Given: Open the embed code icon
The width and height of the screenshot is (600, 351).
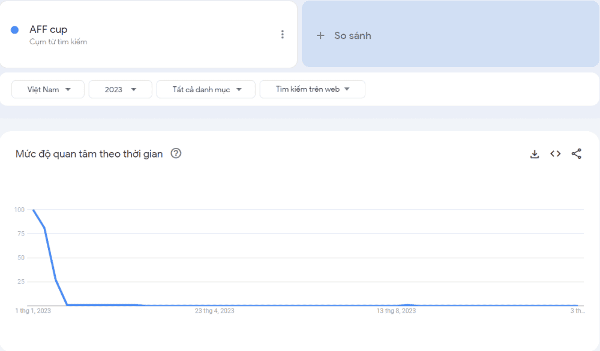Looking at the screenshot, I should tap(556, 154).
